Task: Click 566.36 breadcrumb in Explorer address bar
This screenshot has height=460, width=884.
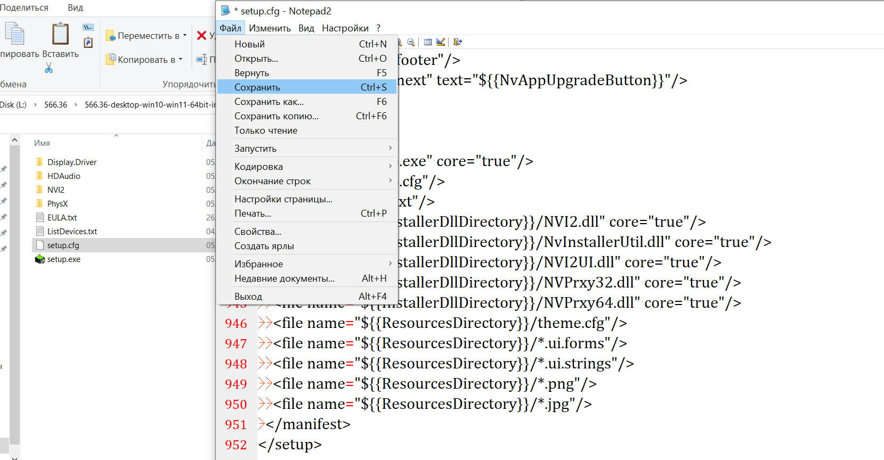Action: pyautogui.click(x=55, y=104)
